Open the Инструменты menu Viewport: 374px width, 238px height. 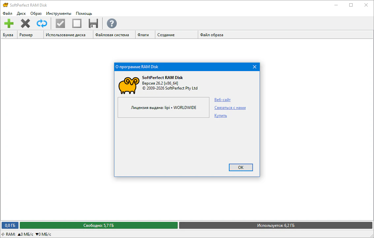pyautogui.click(x=59, y=13)
